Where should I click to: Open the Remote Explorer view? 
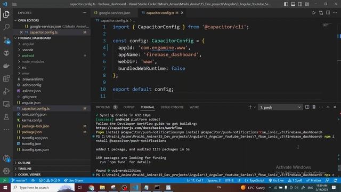click(x=6, y=104)
